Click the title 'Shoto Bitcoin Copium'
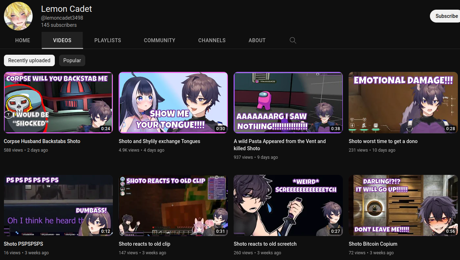The image size is (460, 260). coord(373,244)
